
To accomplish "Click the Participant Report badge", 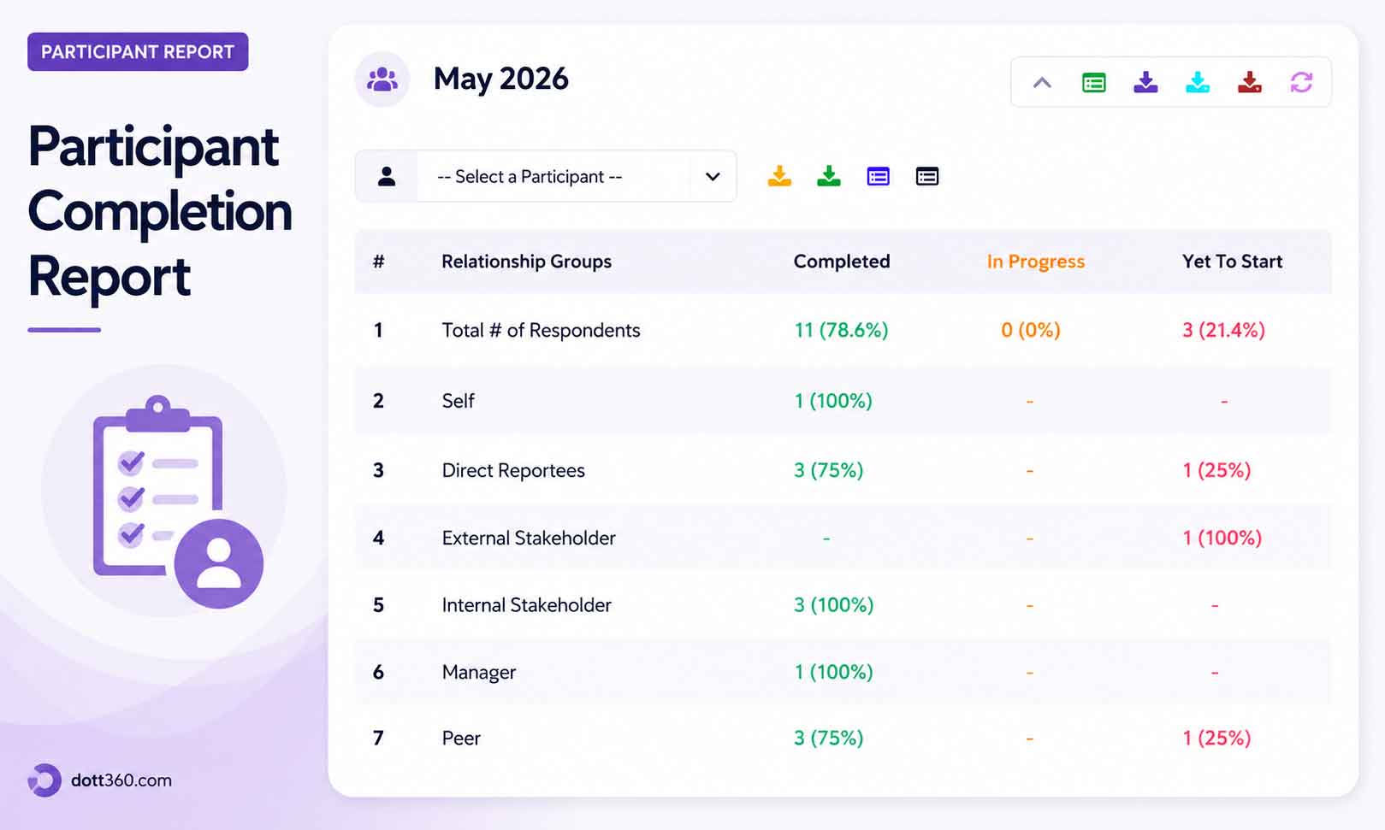I will tap(138, 52).
